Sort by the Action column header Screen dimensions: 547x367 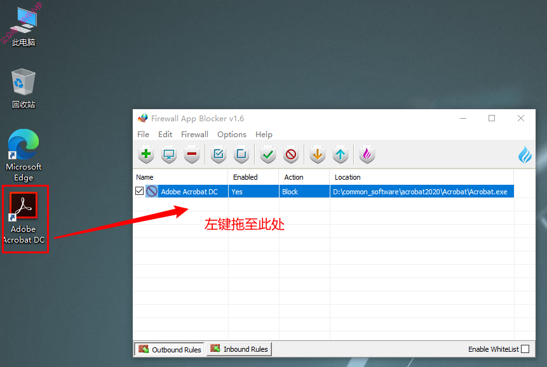click(304, 177)
